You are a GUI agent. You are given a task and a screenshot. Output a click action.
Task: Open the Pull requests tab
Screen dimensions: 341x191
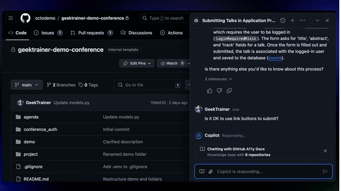coord(92,33)
